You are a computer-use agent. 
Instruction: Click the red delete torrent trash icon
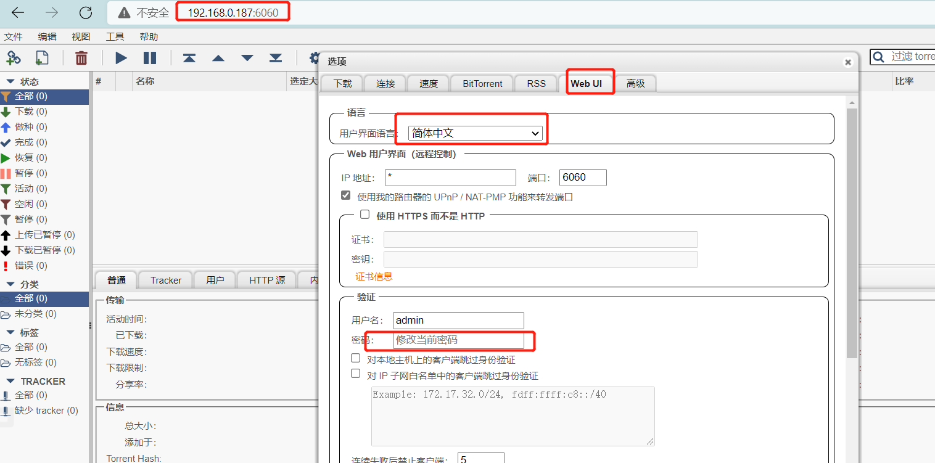81,58
